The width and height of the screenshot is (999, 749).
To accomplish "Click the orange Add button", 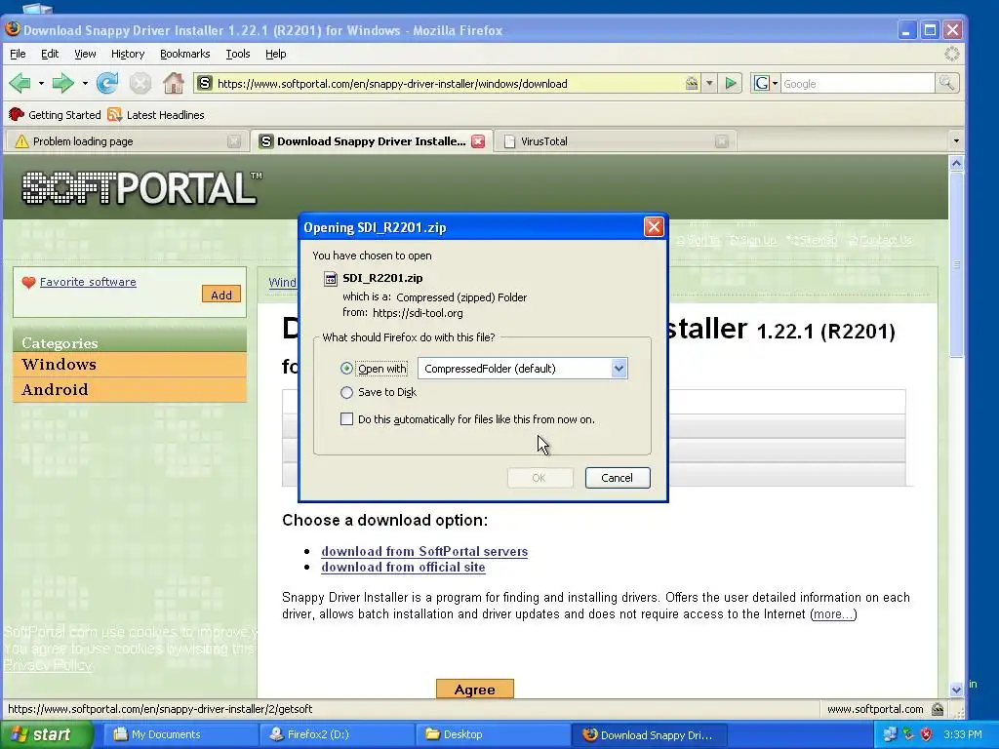I will [221, 295].
